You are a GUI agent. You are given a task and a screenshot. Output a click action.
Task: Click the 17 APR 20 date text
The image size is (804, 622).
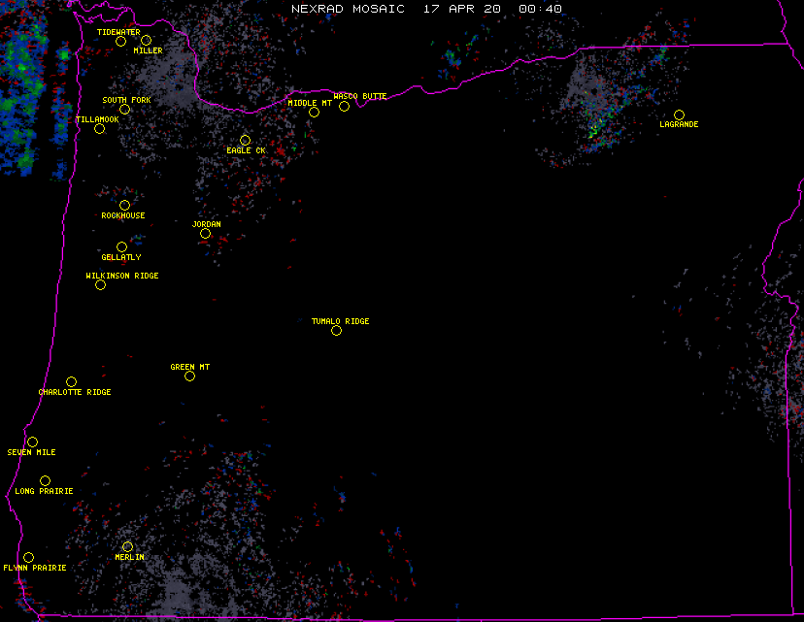pyautogui.click(x=461, y=9)
